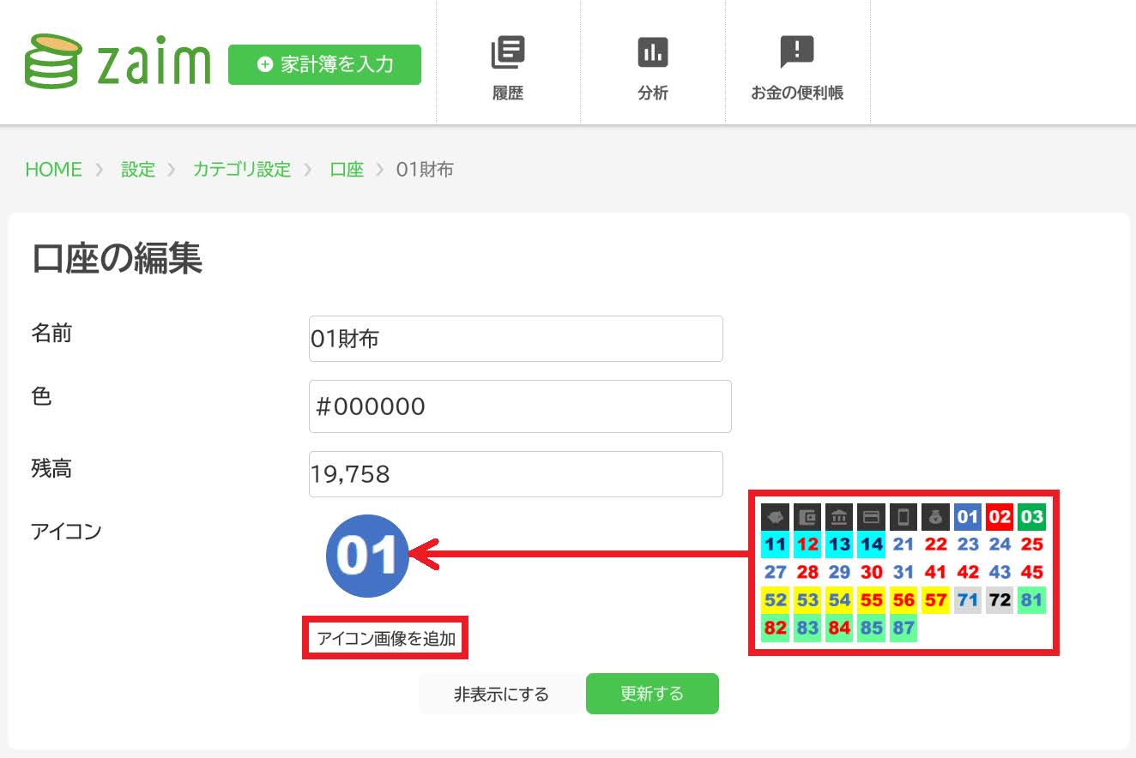Click the blue circular 01 account icon

[x=367, y=556]
